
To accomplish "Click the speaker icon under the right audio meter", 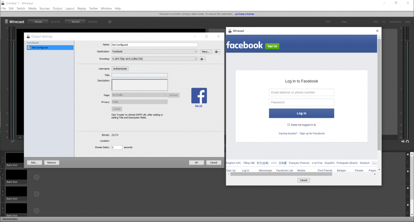I will coord(402,141).
